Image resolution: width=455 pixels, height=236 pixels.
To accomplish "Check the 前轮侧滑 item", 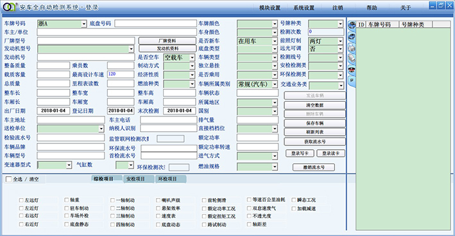I will click(204, 200).
